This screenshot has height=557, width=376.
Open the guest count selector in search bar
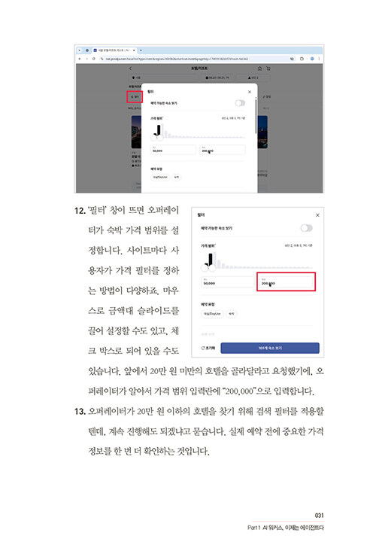[x=253, y=78]
